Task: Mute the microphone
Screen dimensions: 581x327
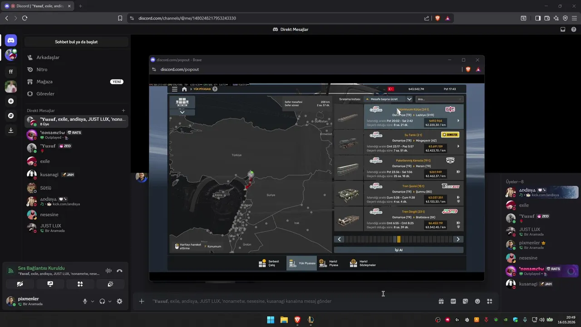Action: pyautogui.click(x=85, y=301)
